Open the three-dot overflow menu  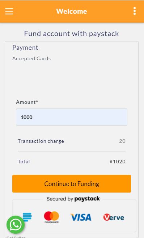[x=135, y=11]
